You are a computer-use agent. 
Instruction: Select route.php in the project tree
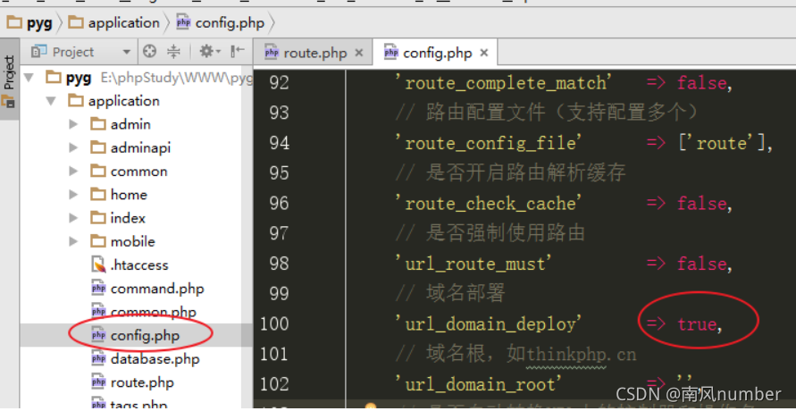coord(143,382)
